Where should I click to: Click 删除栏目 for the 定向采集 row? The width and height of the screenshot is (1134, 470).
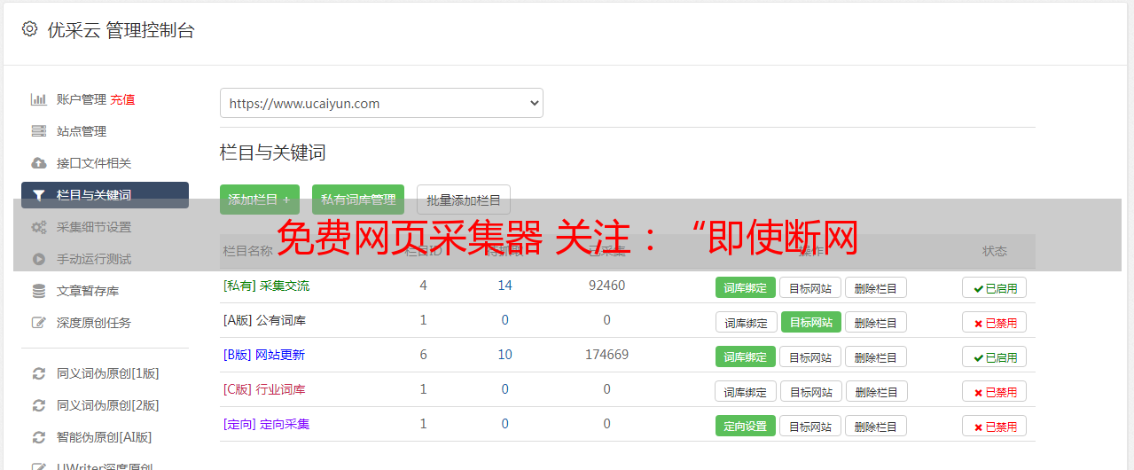(876, 426)
